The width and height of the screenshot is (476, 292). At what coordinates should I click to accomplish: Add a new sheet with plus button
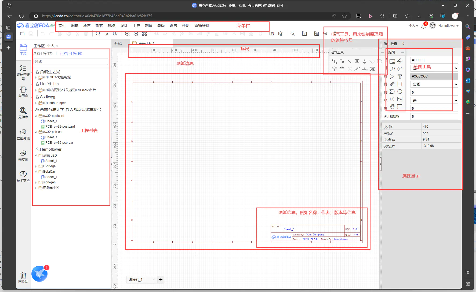tap(161, 279)
